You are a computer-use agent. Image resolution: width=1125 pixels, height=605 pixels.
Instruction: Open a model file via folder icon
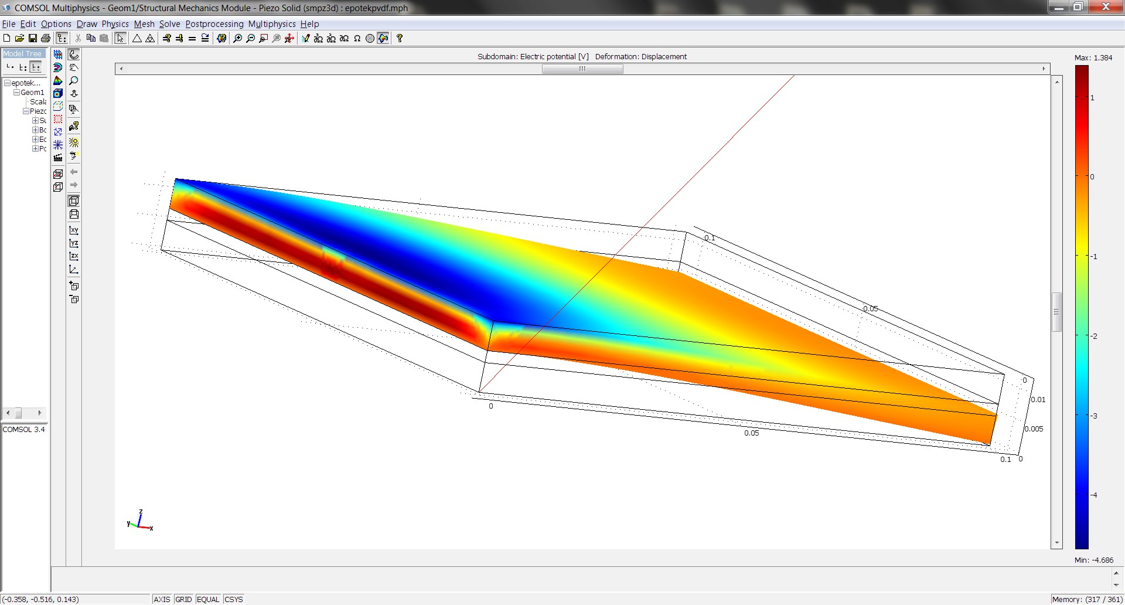point(19,38)
